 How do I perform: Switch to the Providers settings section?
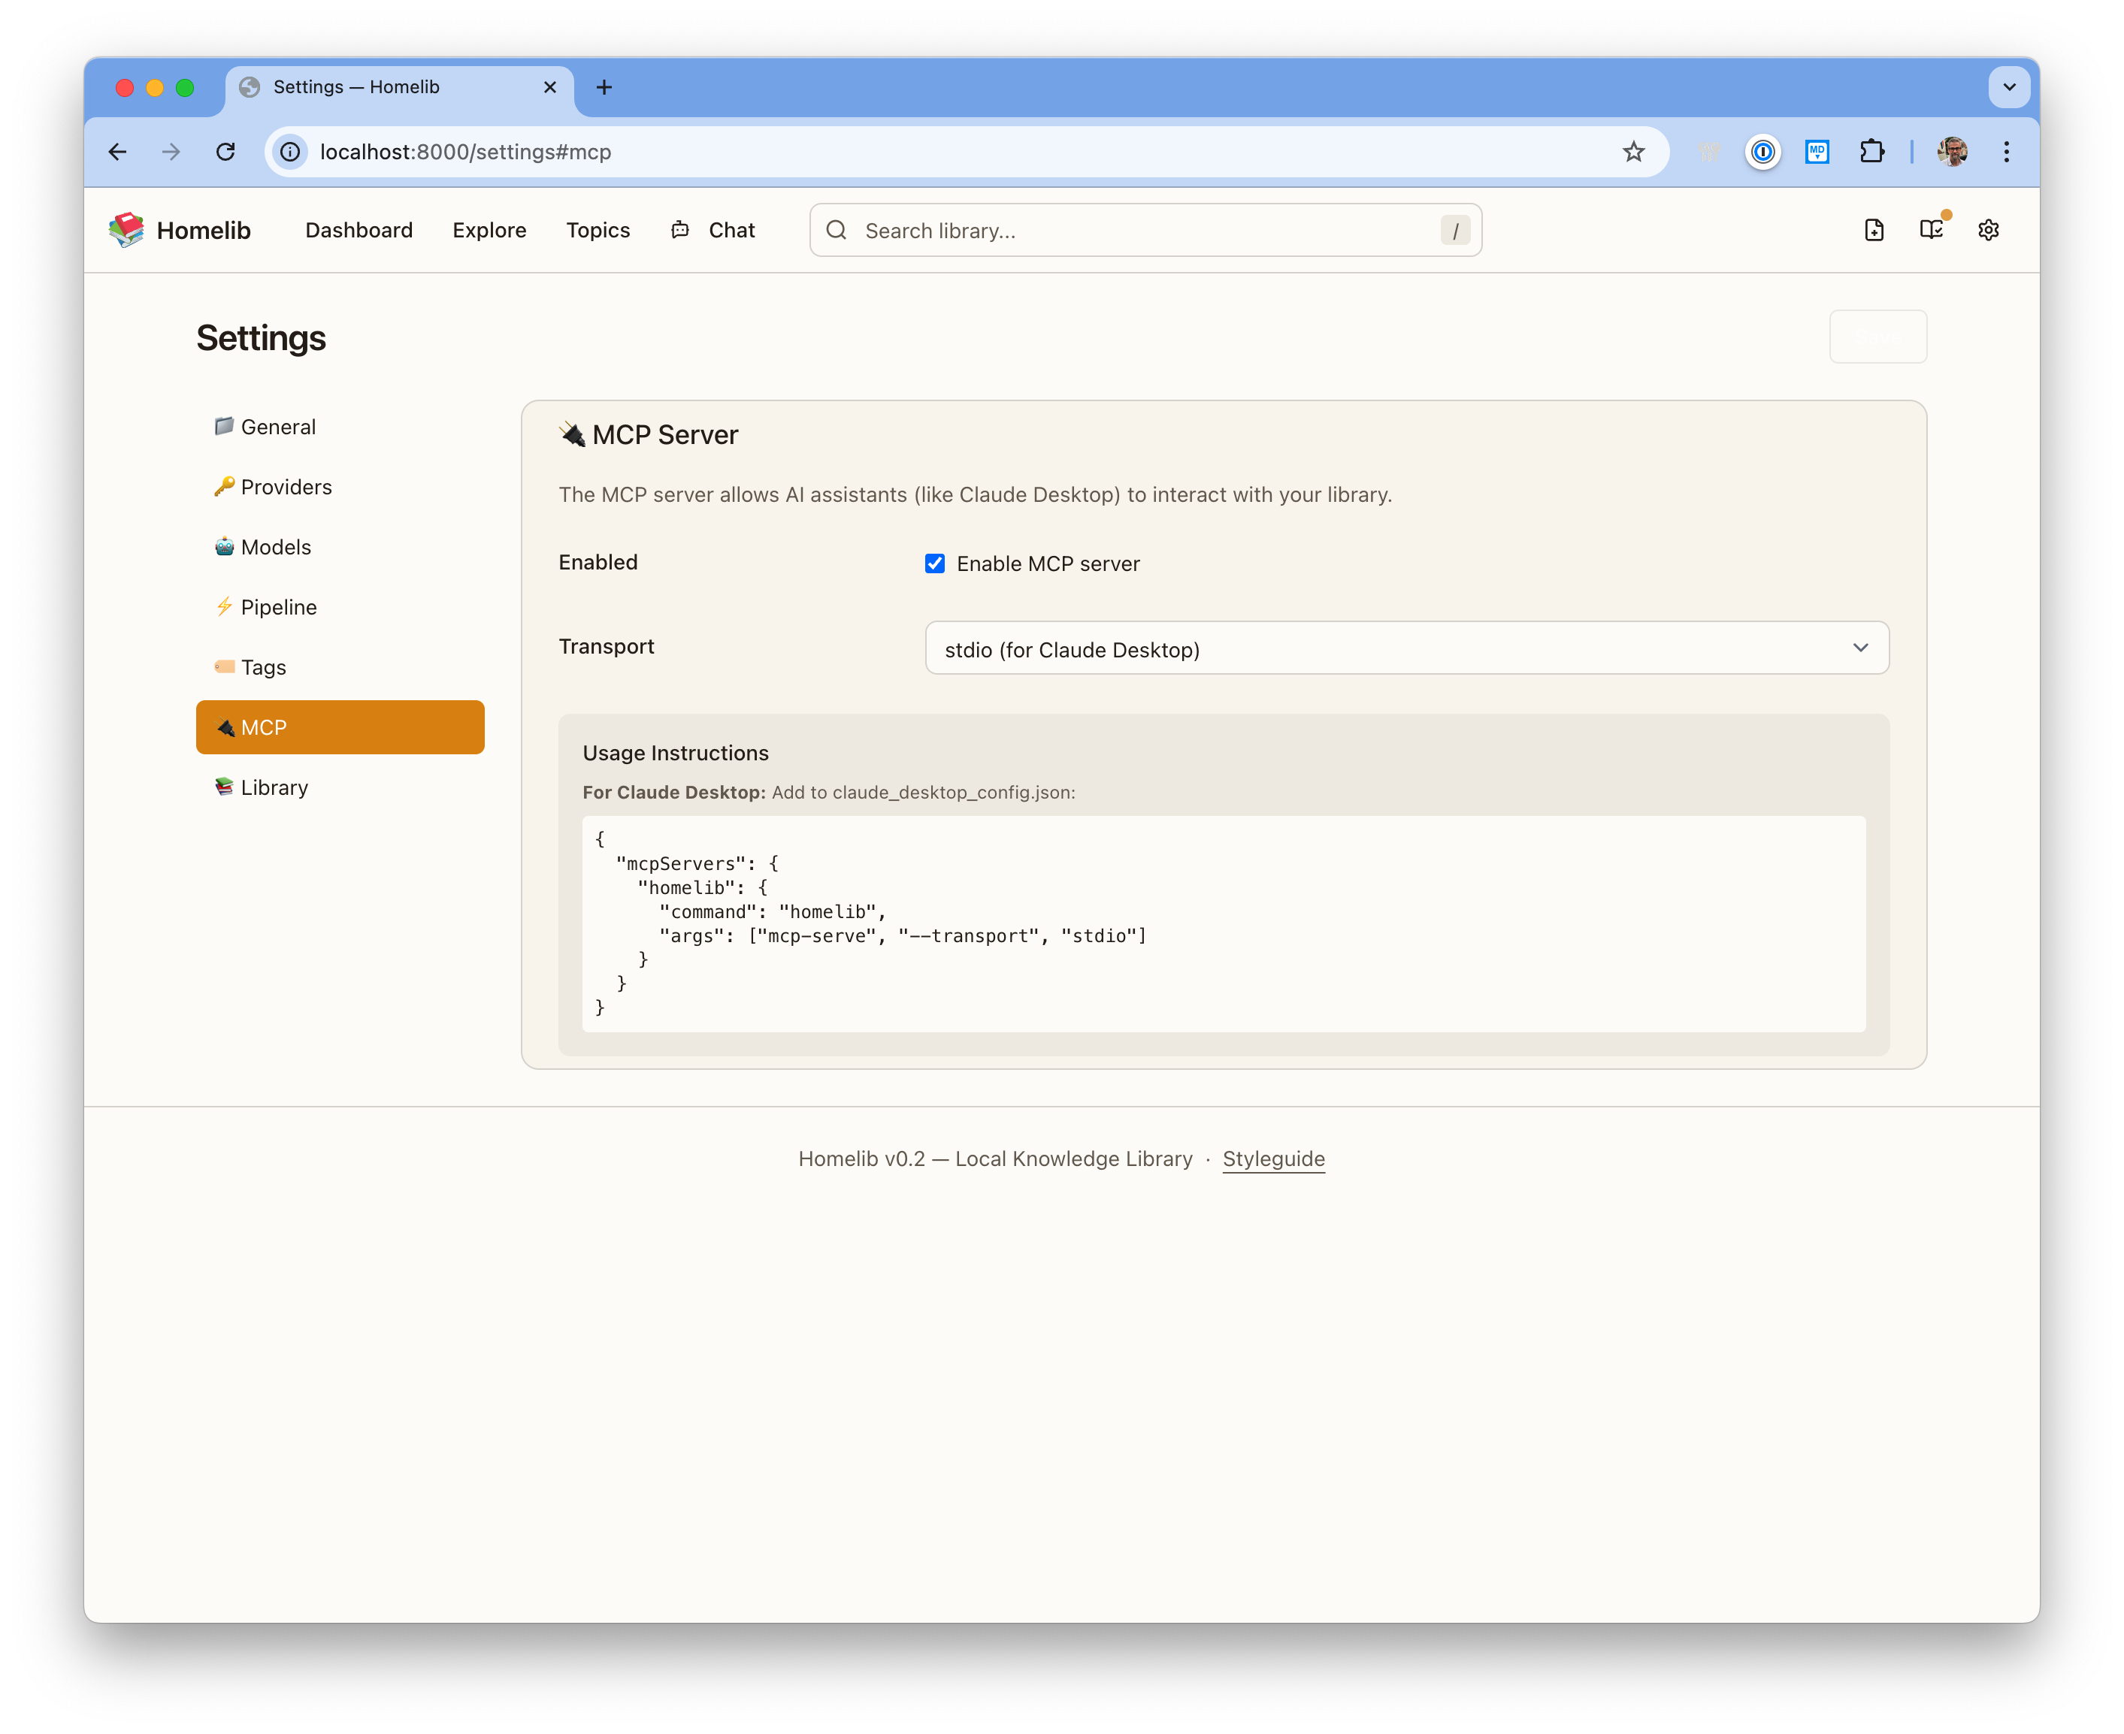click(x=286, y=488)
